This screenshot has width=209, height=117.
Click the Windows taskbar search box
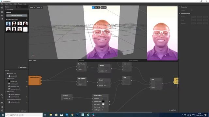(x=24, y=115)
